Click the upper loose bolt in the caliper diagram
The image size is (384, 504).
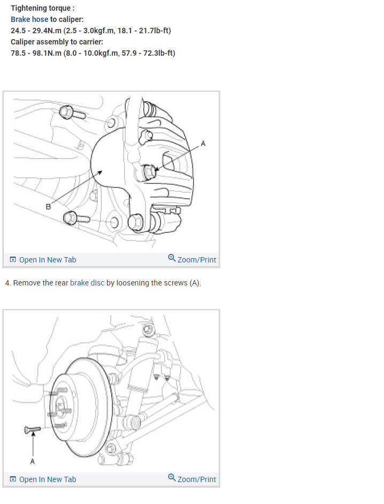pyautogui.click(x=73, y=112)
